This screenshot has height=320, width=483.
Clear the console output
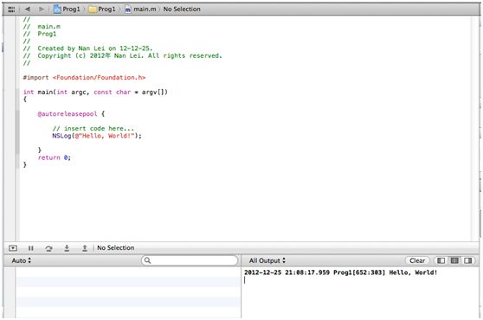[x=417, y=260]
